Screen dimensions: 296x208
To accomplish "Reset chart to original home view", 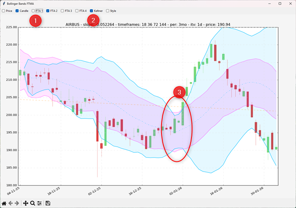I will tap(4, 203).
